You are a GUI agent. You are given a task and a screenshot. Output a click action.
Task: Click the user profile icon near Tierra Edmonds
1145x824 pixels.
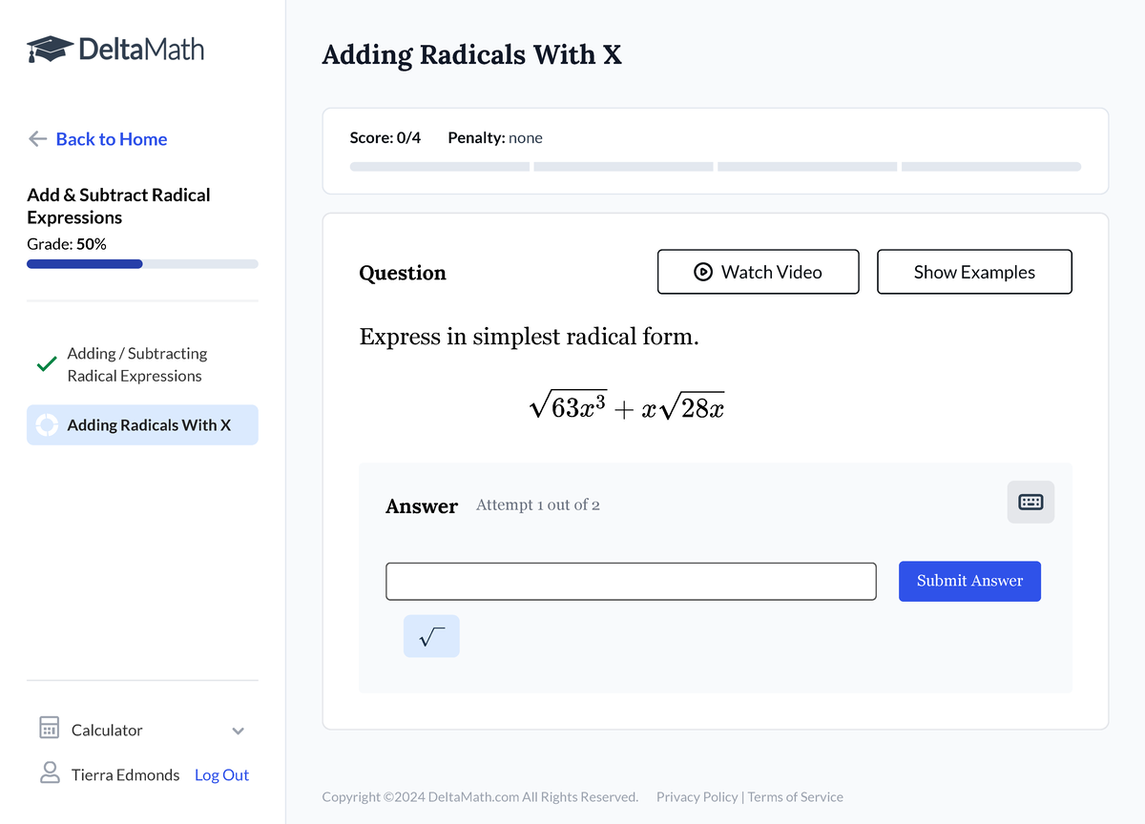click(x=50, y=774)
